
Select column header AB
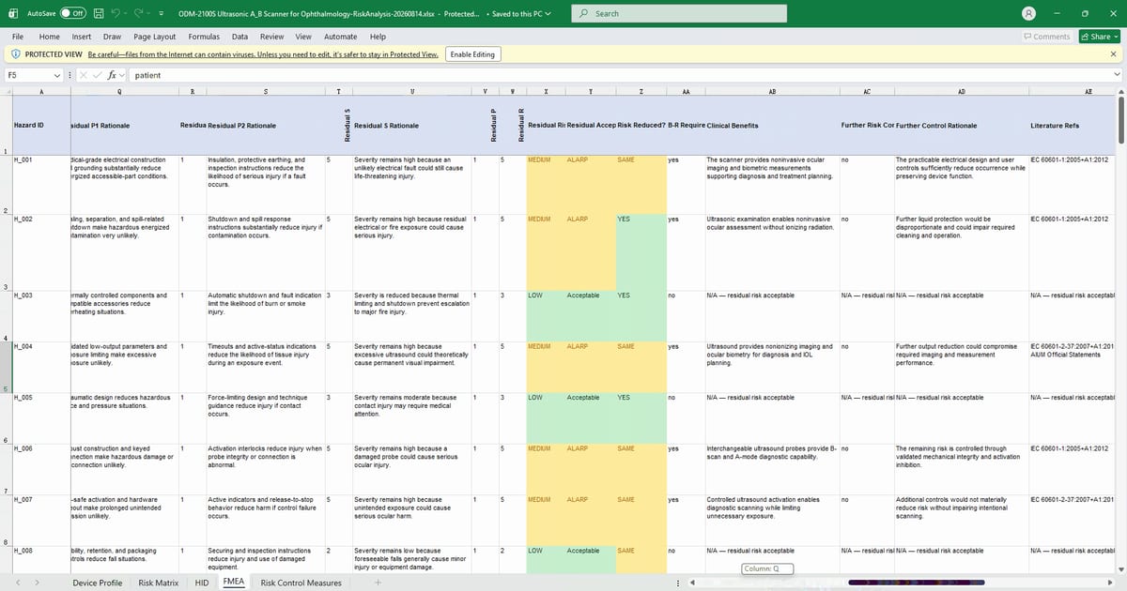[x=771, y=91]
